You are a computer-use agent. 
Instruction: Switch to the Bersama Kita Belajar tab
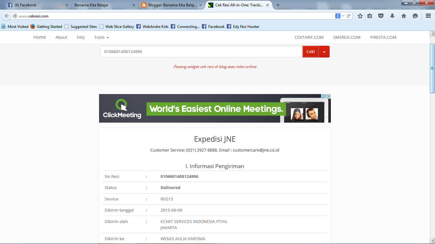tap(103, 5)
